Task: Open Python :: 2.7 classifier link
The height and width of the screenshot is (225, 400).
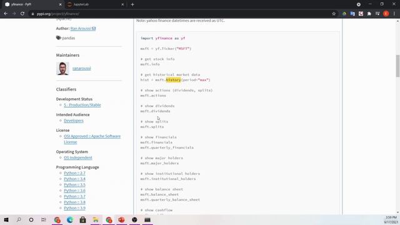Action: tap(74, 173)
